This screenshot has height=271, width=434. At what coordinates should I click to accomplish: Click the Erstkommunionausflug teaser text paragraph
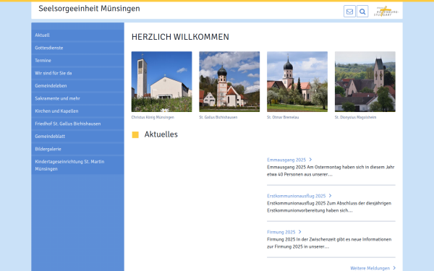[329, 207]
